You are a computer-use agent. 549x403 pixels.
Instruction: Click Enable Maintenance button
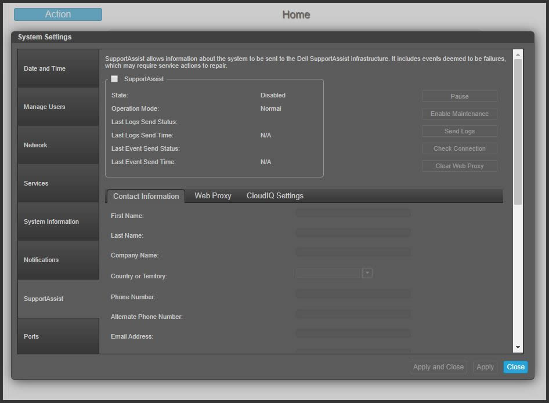460,114
